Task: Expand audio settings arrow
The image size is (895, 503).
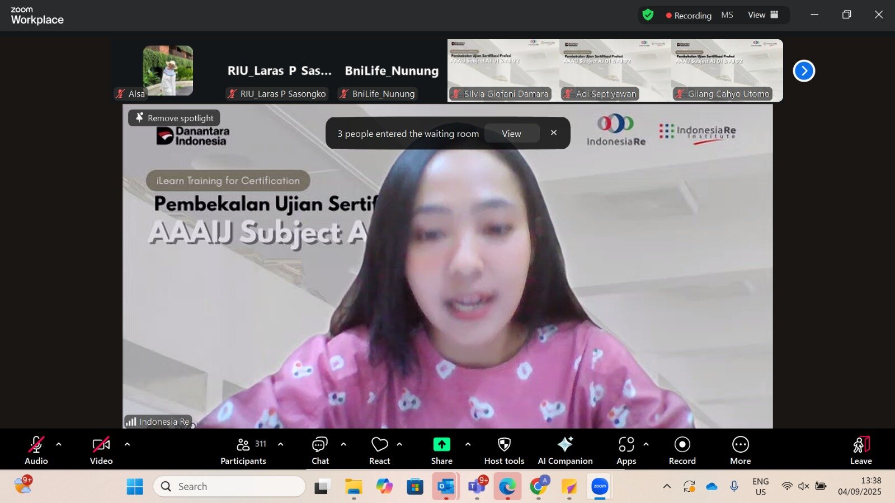Action: pyautogui.click(x=59, y=444)
